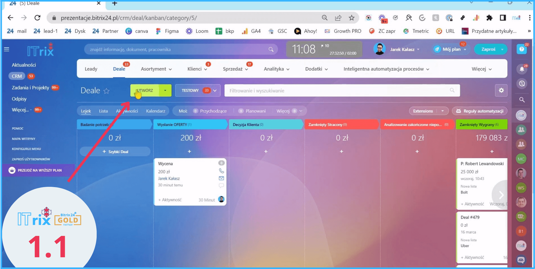The height and width of the screenshot is (269, 535).
Task: Click the help question mark icon
Action: (521, 49)
